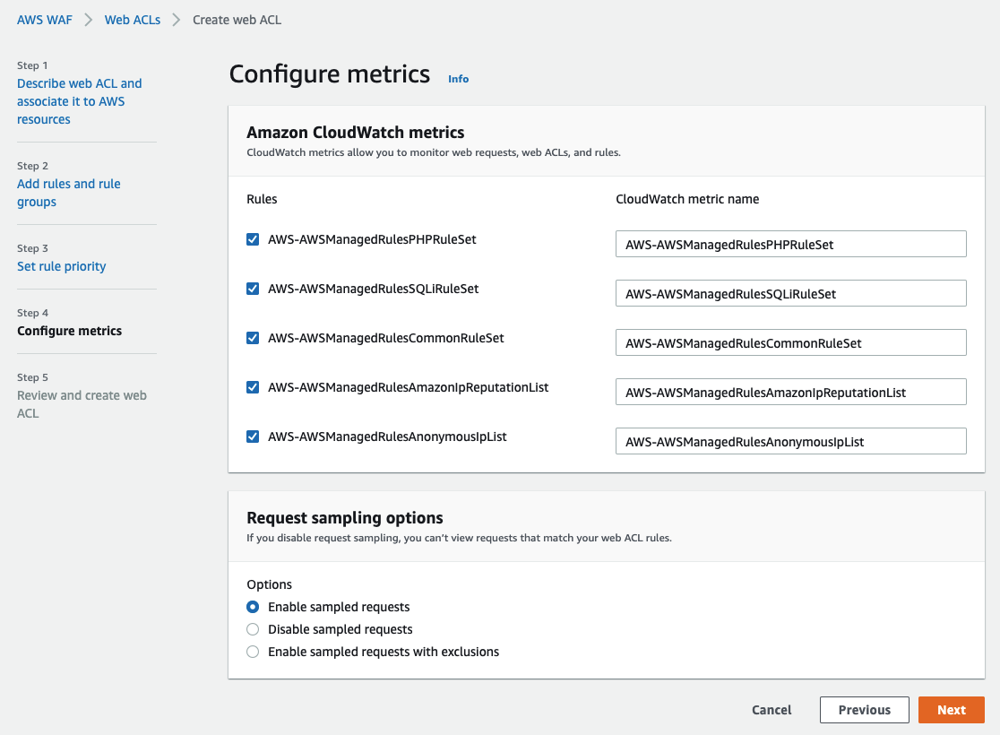Go back with the Previous button
The height and width of the screenshot is (735, 1000).
click(x=864, y=710)
